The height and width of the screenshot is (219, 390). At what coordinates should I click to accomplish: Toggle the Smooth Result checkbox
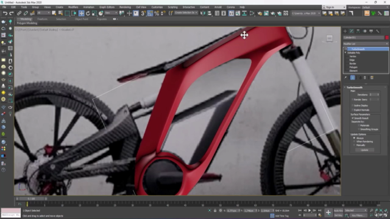352,118
